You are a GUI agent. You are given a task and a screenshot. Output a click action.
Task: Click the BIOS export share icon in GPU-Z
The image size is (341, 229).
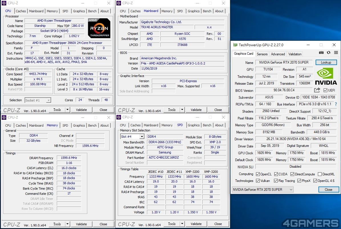tap(317, 90)
